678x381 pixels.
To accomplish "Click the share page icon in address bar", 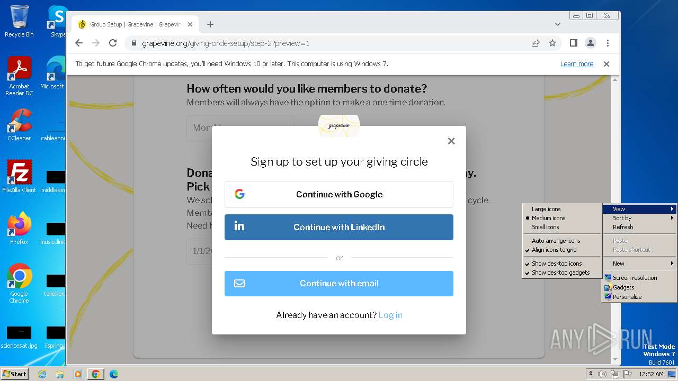I will (536, 43).
